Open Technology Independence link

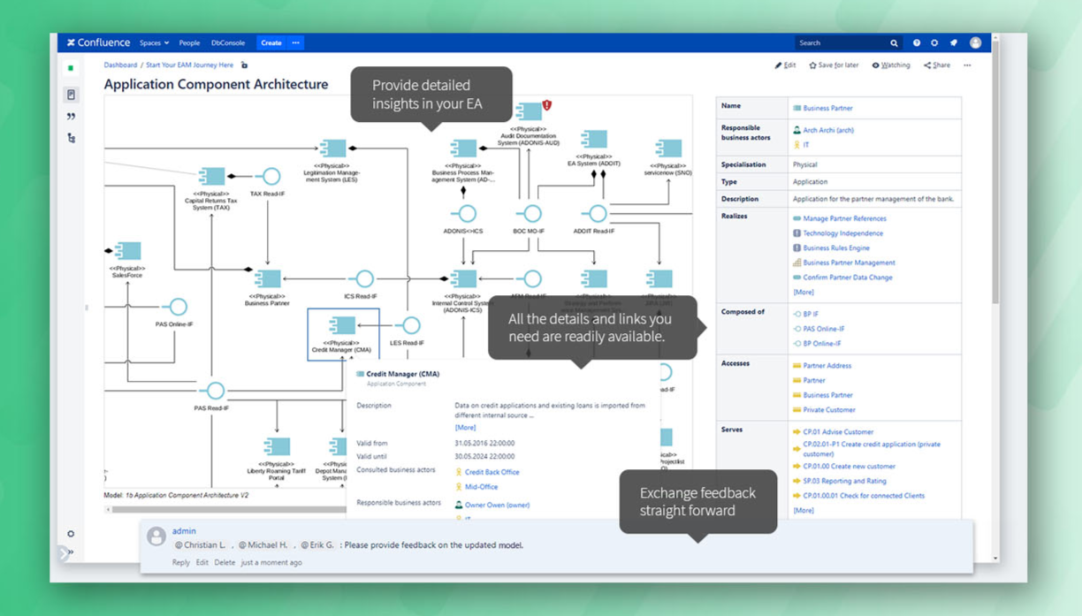click(842, 233)
